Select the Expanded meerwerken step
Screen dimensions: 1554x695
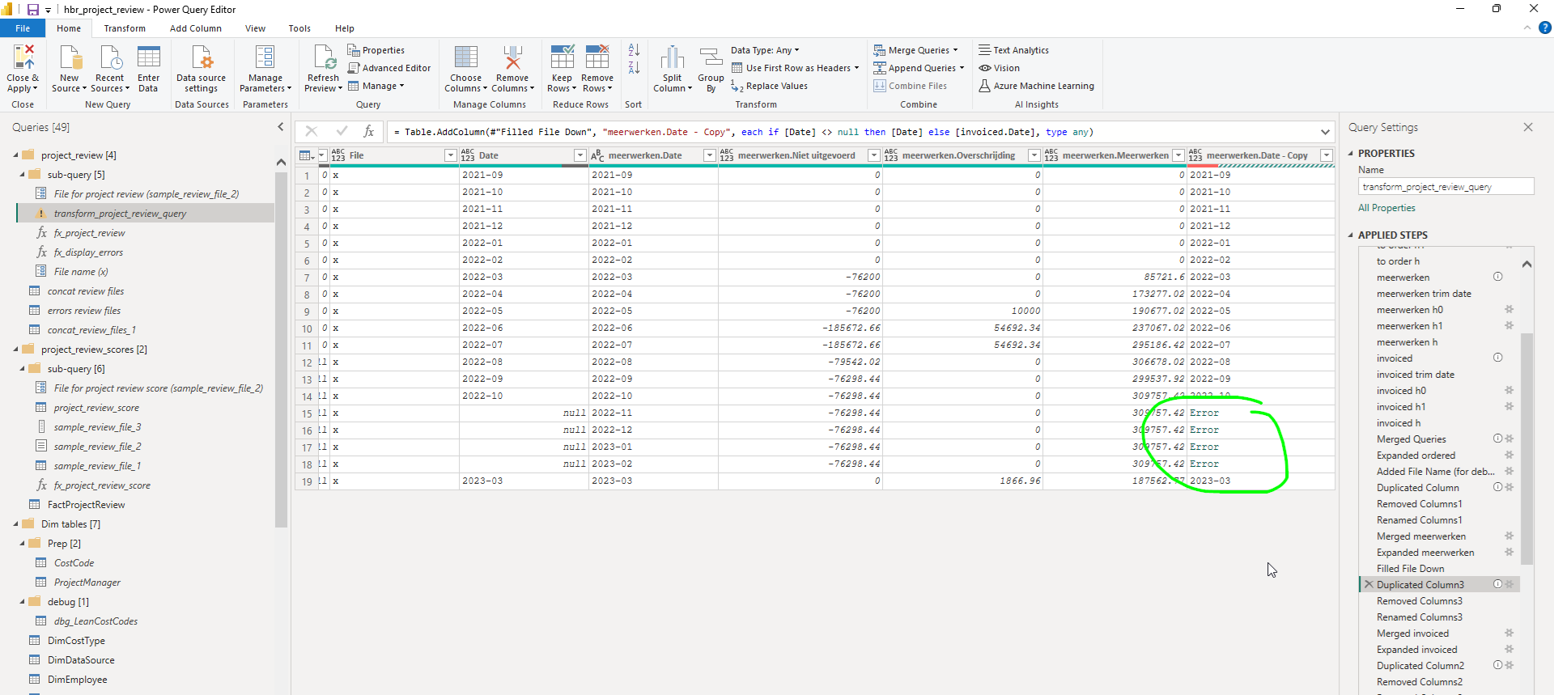[x=1424, y=552]
